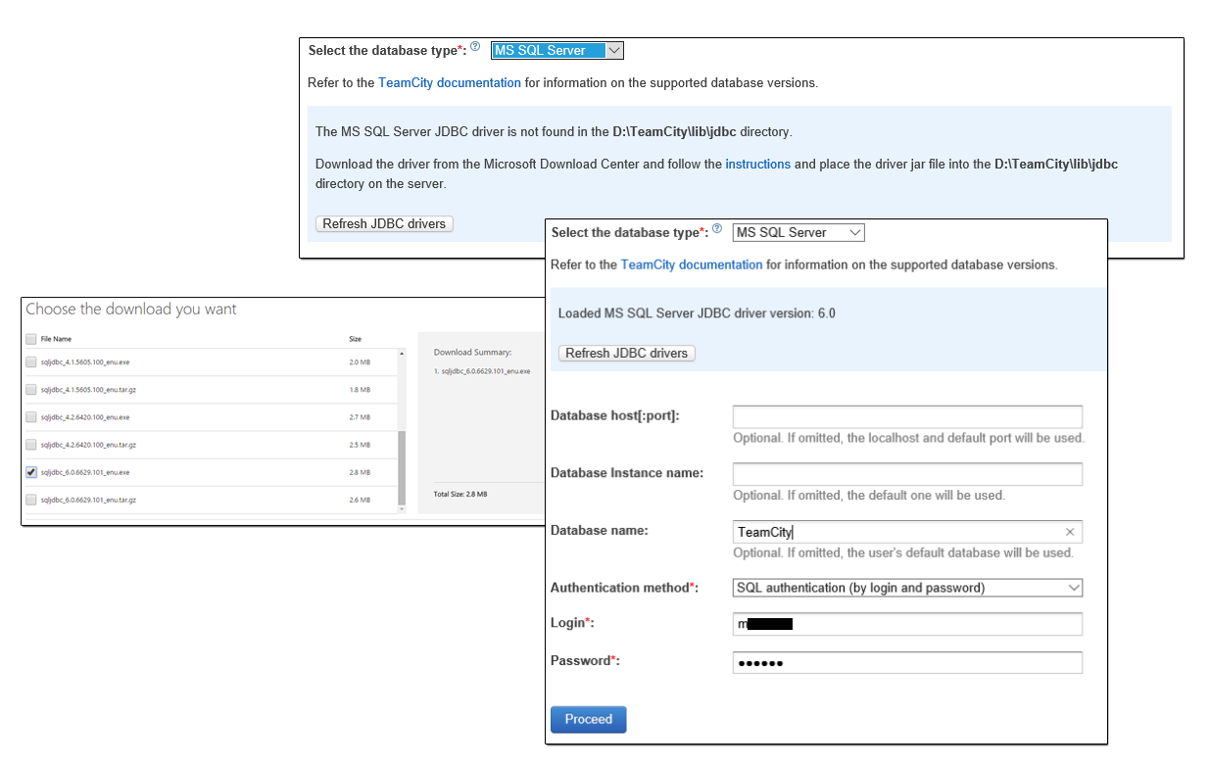Click the download list scrollbar thumb
1209x768 pixels.
(402, 468)
